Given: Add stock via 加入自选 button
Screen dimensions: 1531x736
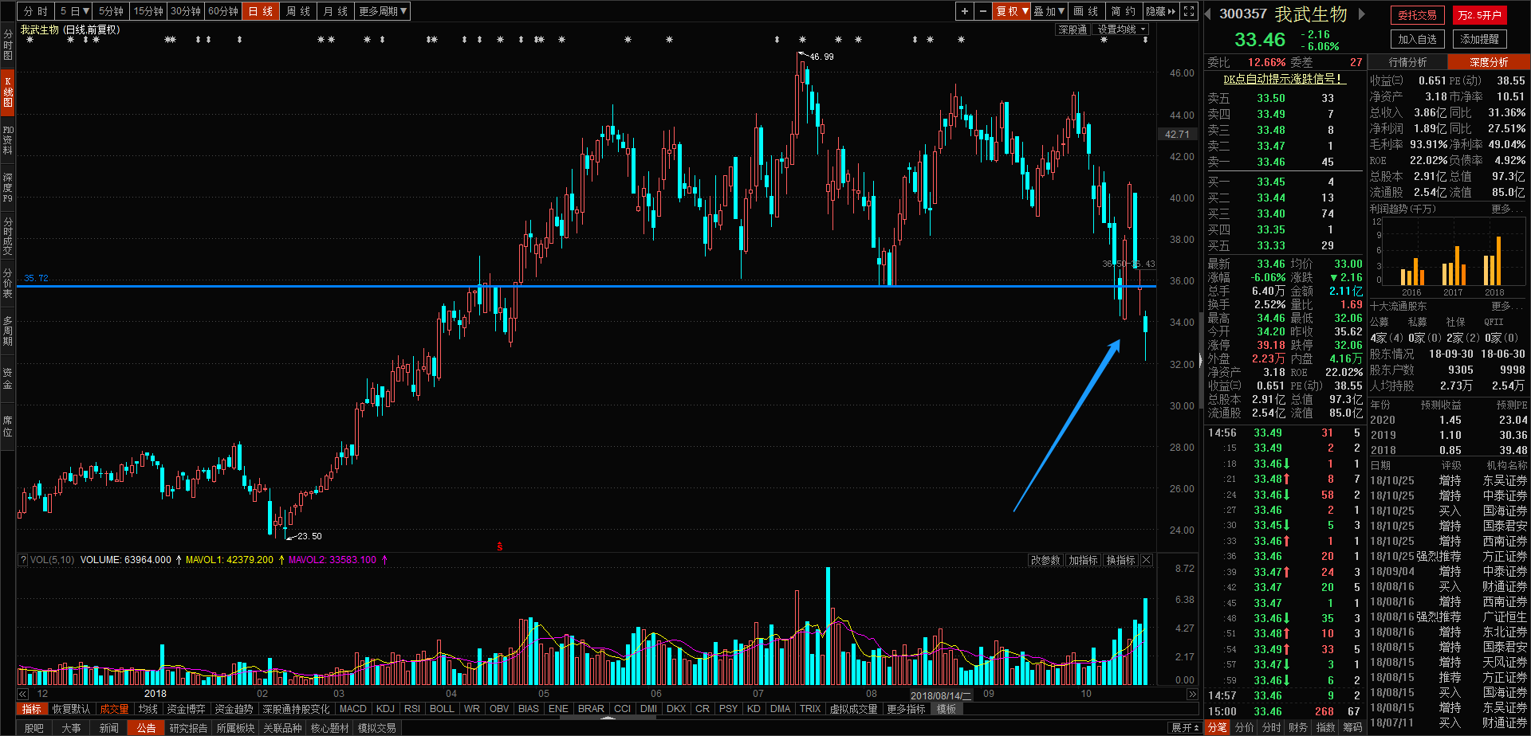Looking at the screenshot, I should coord(1417,39).
